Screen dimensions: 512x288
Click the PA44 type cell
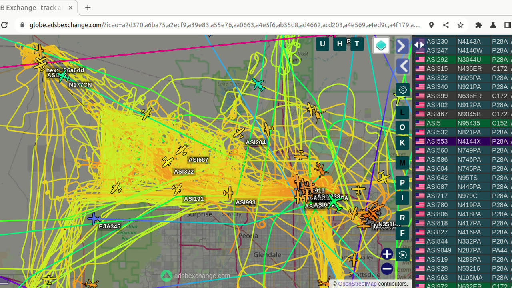pyautogui.click(x=500, y=250)
